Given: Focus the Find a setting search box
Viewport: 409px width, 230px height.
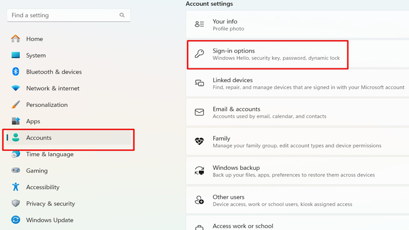Looking at the screenshot, I should coord(69,15).
